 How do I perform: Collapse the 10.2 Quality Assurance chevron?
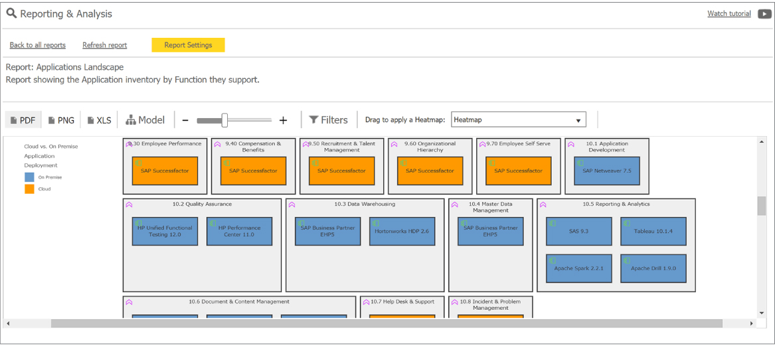pos(129,204)
